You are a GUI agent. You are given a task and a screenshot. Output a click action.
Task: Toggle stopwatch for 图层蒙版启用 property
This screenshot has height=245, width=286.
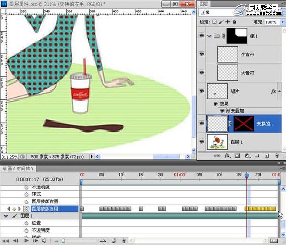click(26, 209)
